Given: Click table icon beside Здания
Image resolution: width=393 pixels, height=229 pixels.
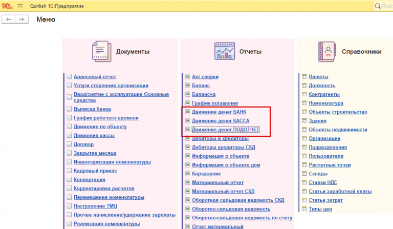Looking at the screenshot, I should (x=304, y=120).
